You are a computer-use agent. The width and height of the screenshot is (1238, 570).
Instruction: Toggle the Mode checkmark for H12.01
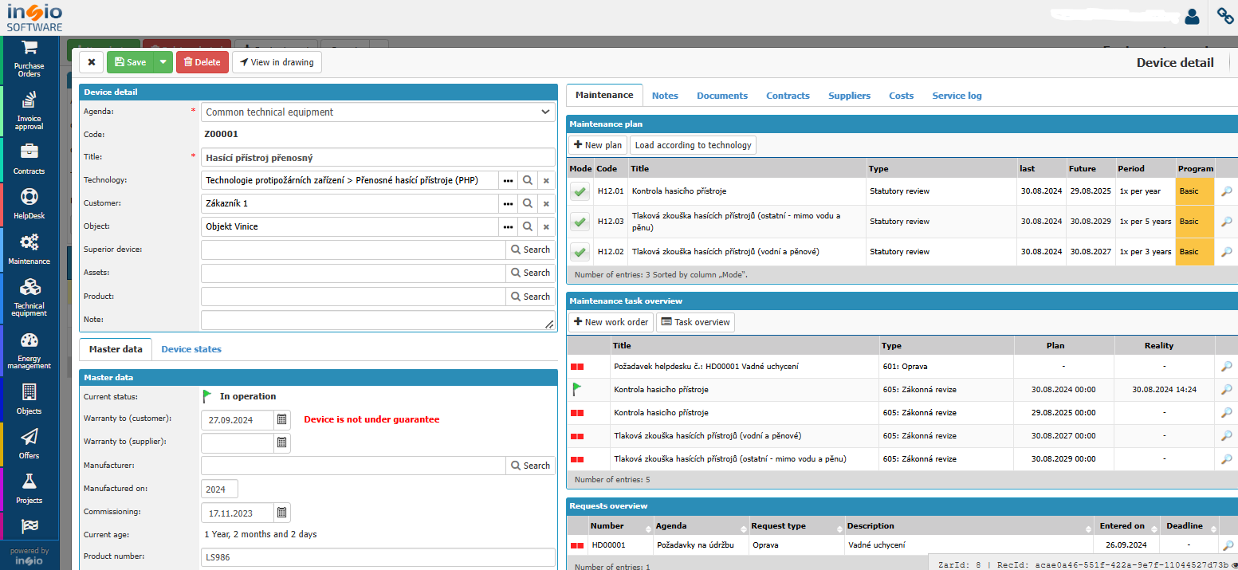580,191
